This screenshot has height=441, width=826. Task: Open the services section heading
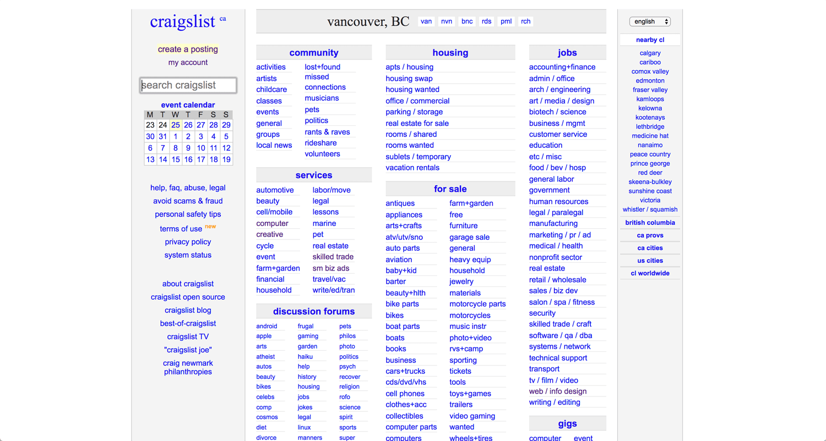click(314, 175)
